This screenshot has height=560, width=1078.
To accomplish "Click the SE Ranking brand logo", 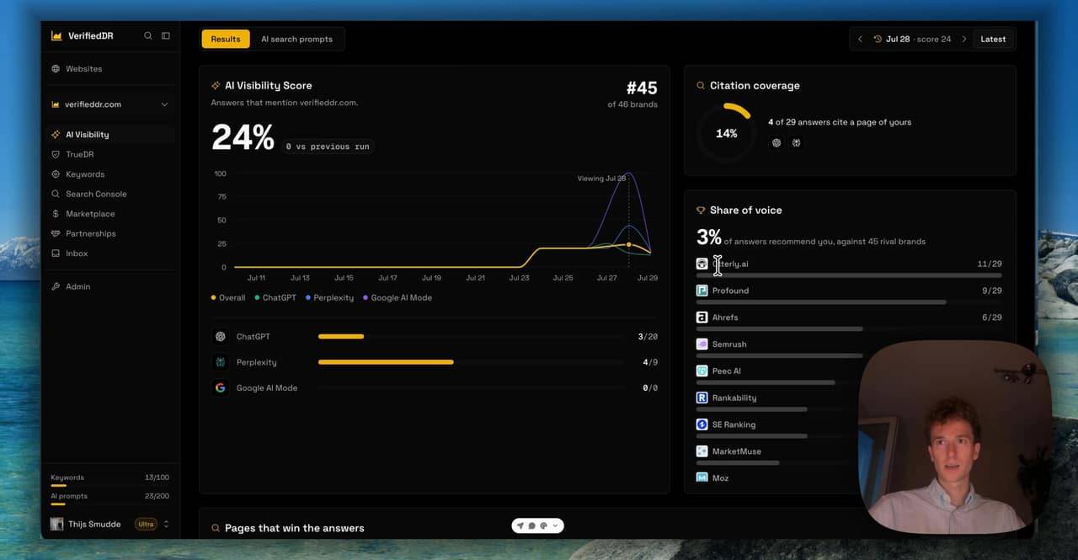I will point(702,424).
